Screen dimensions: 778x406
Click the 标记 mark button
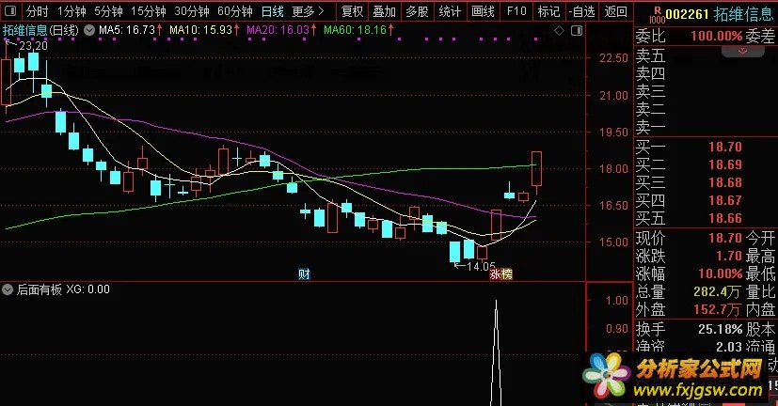point(548,11)
